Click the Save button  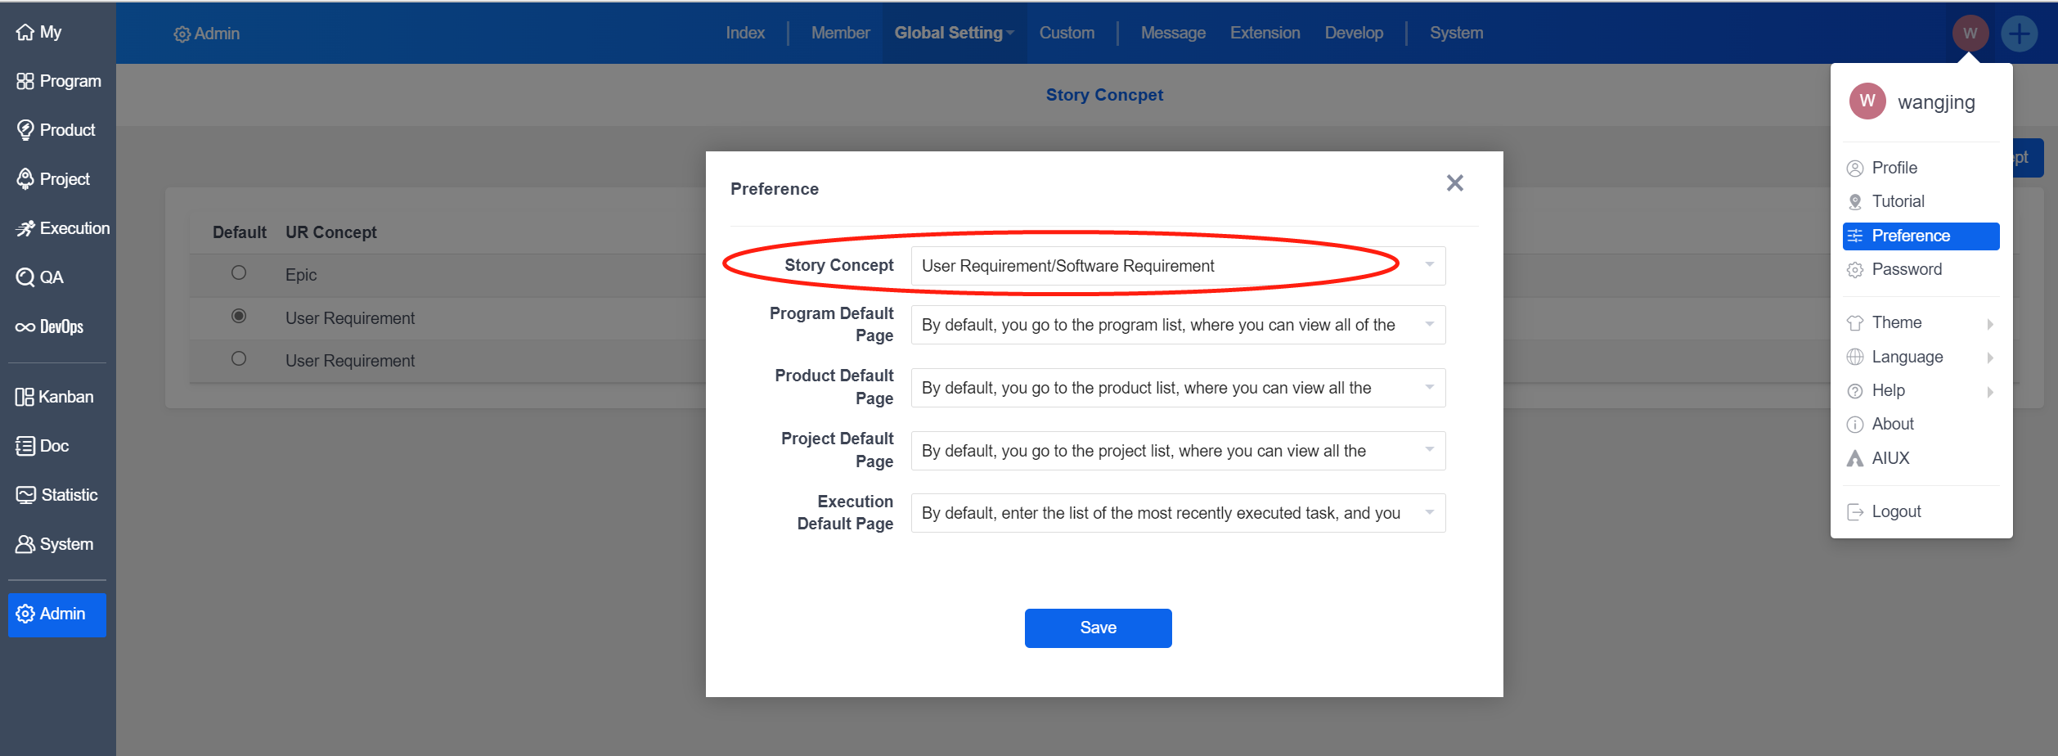[1098, 628]
